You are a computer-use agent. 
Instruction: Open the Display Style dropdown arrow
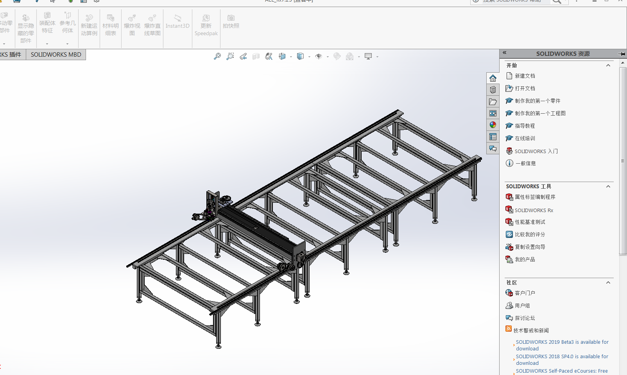click(309, 57)
